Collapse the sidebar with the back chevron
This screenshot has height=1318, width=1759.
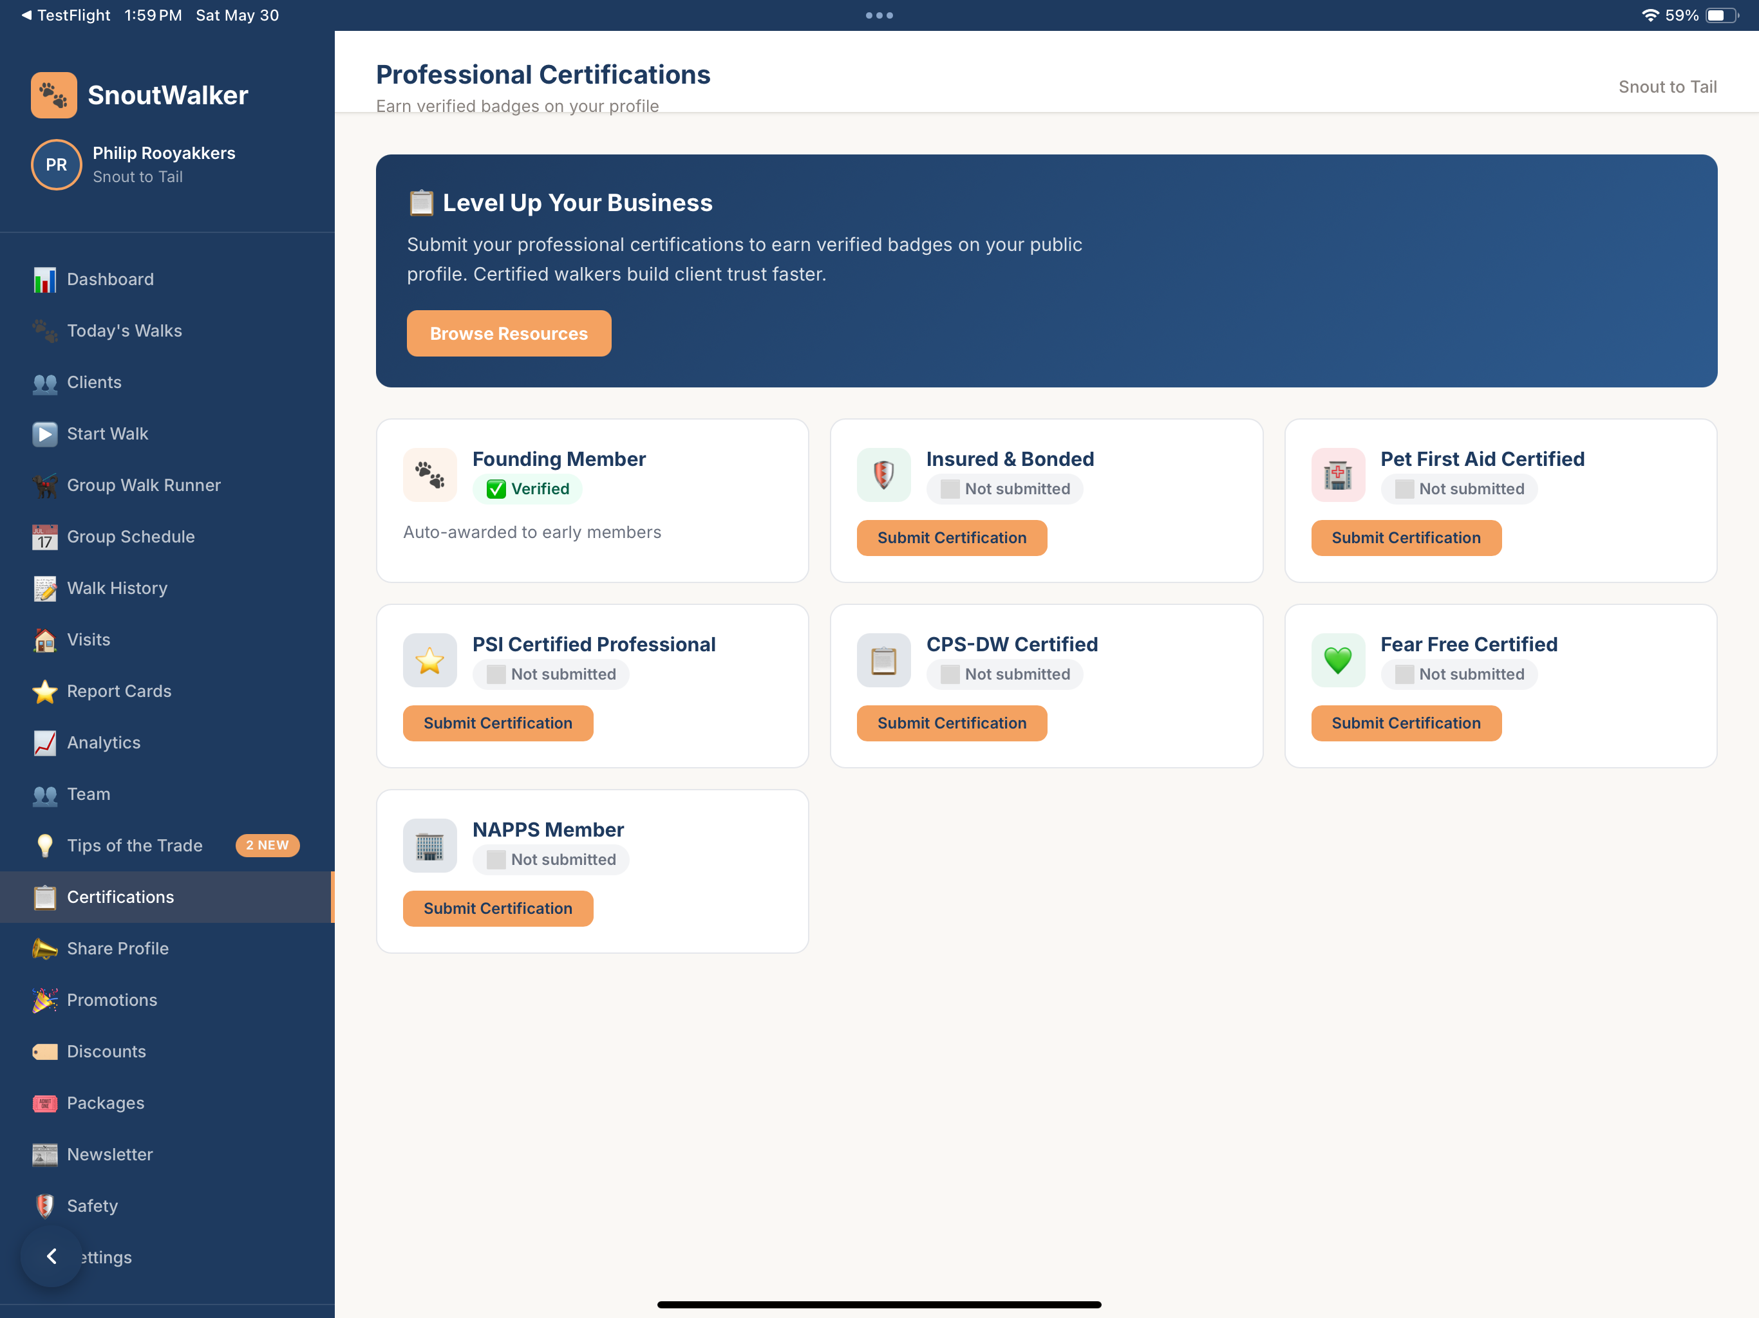pos(52,1256)
